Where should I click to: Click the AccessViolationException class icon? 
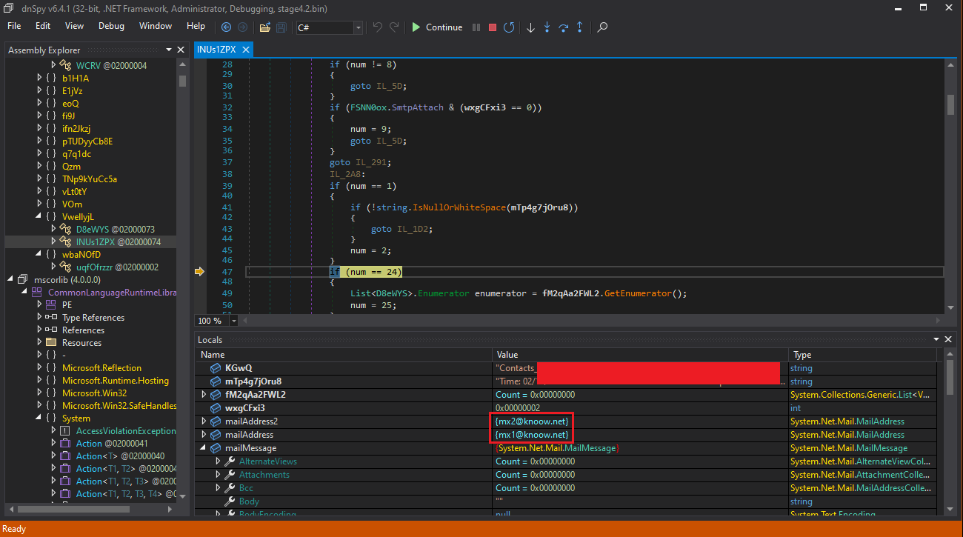pos(64,430)
